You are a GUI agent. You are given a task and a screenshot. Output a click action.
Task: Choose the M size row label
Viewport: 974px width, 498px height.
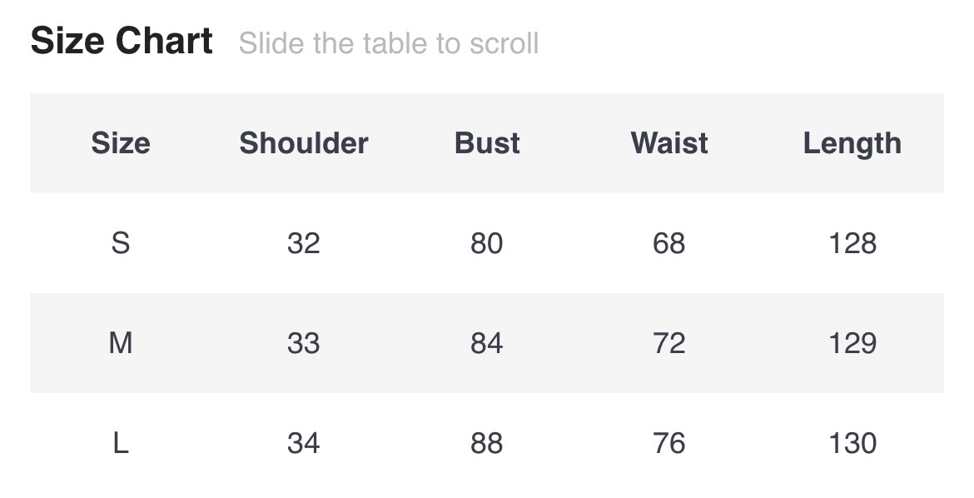pos(121,343)
